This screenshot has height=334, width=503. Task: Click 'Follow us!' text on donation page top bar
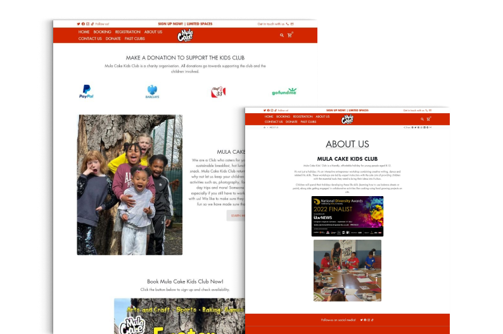click(x=102, y=24)
